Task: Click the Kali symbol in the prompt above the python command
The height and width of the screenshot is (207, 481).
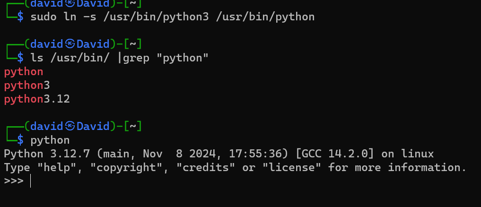Action: pyautogui.click(x=70, y=126)
